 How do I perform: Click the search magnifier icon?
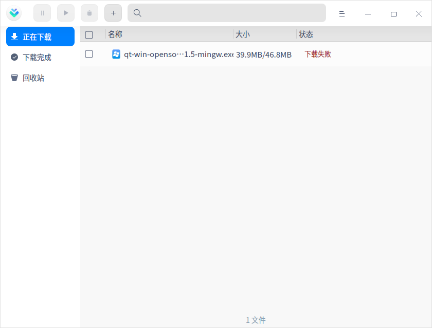pos(137,13)
